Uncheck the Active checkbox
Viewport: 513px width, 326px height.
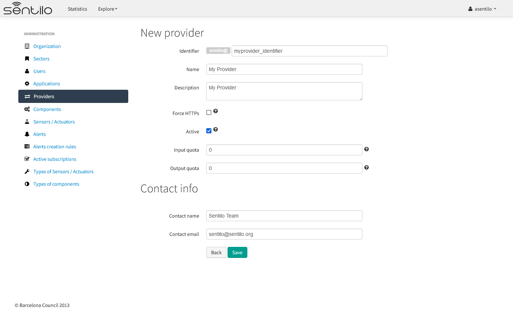[x=209, y=131]
